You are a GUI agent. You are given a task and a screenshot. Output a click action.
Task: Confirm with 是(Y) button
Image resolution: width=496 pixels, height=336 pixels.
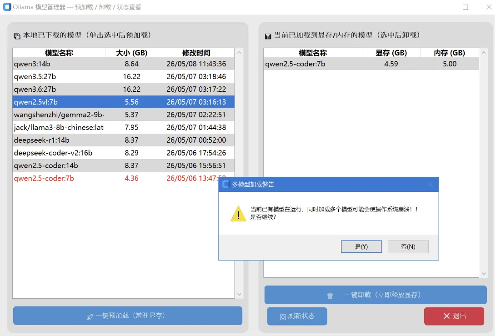361,247
